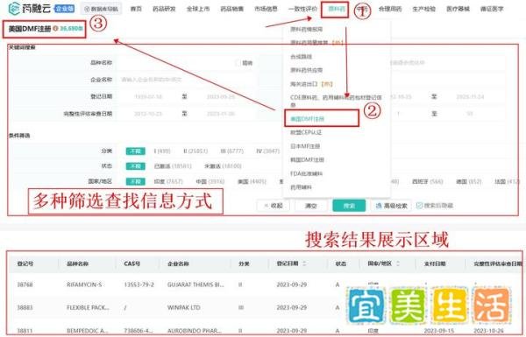
Task: Click the 品种名称 input field
Action: click(174, 63)
